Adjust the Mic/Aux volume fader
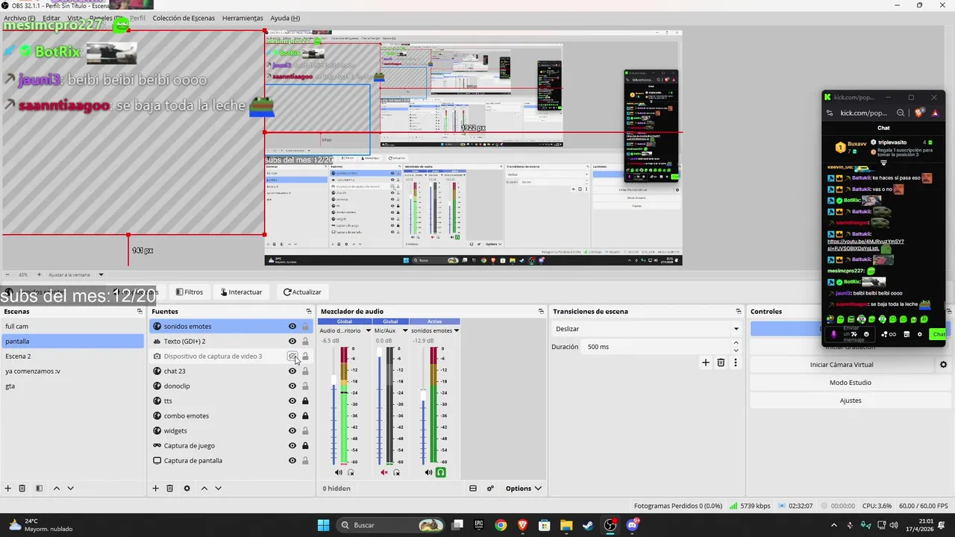 pyautogui.click(x=380, y=352)
